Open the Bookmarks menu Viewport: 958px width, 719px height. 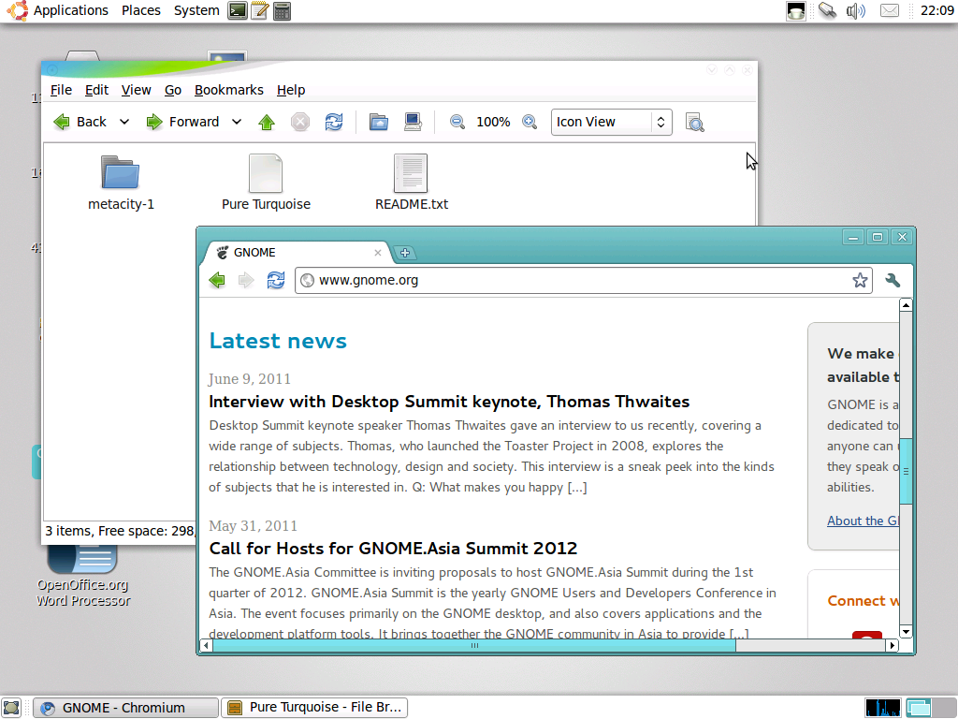229,90
